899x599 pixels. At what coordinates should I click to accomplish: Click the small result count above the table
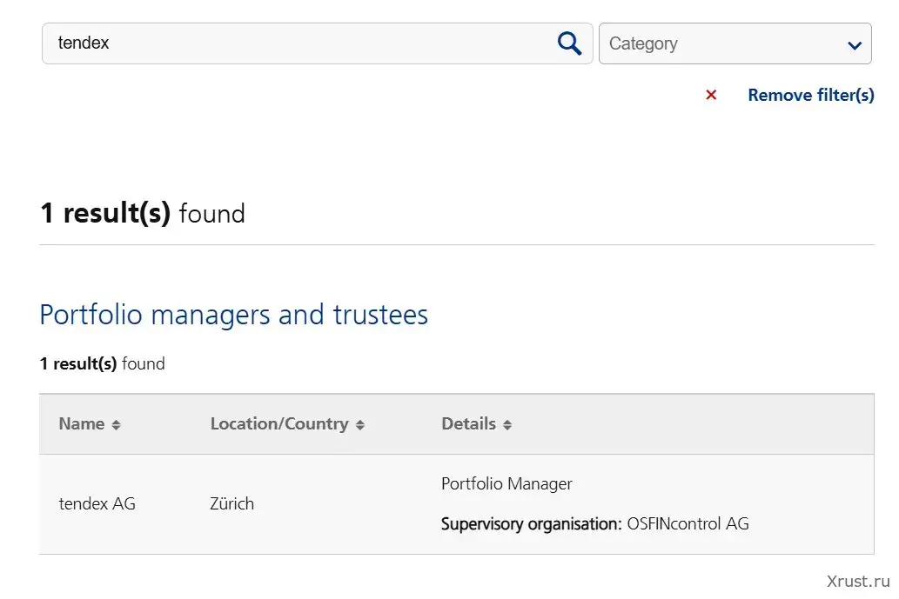point(102,363)
